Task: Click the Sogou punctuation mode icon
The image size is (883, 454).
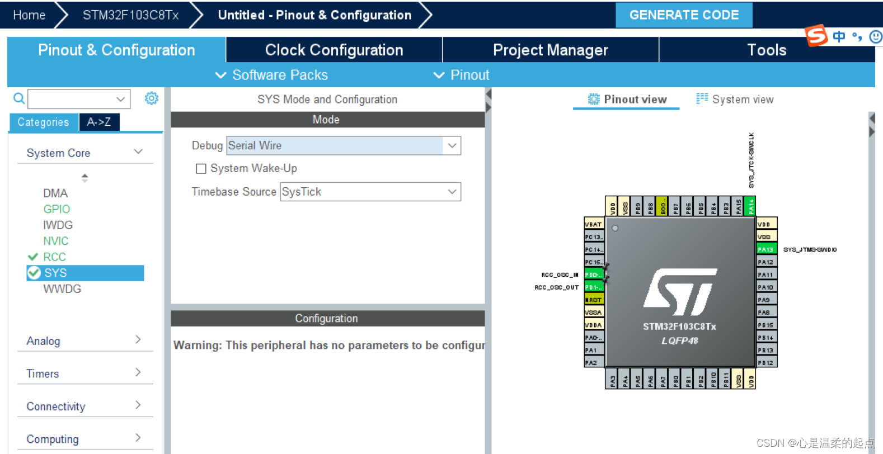Action: coord(857,37)
